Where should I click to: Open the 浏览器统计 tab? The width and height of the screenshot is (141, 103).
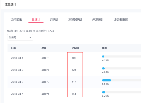pos(75,20)
